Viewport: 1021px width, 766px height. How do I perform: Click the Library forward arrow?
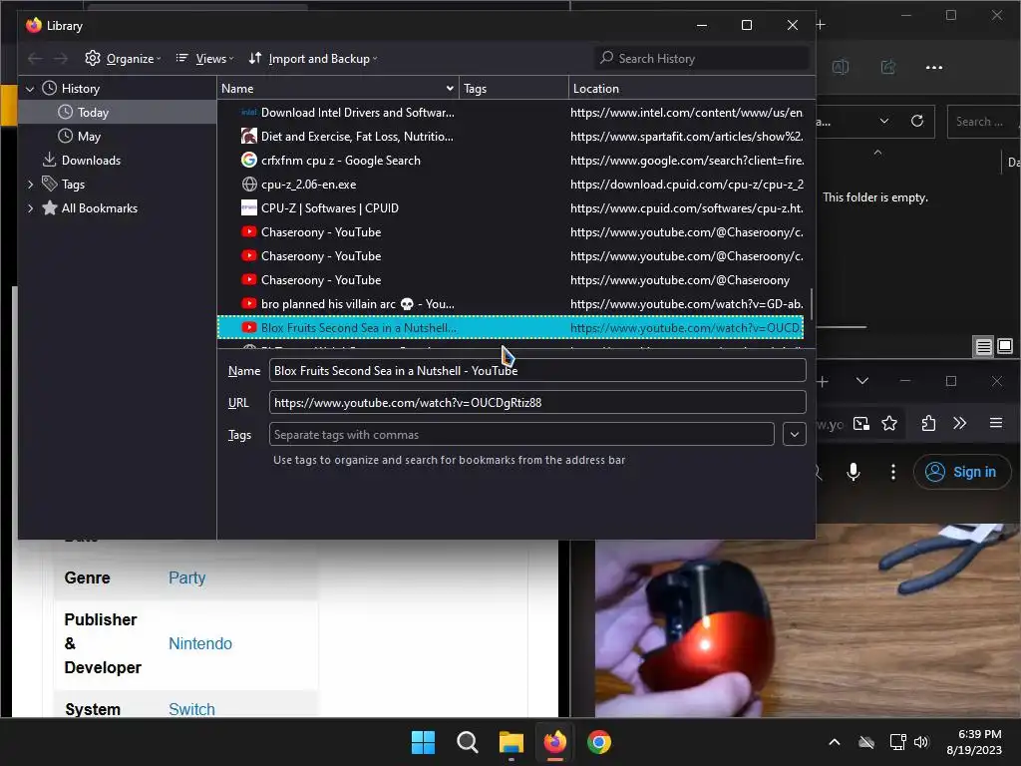tap(61, 59)
